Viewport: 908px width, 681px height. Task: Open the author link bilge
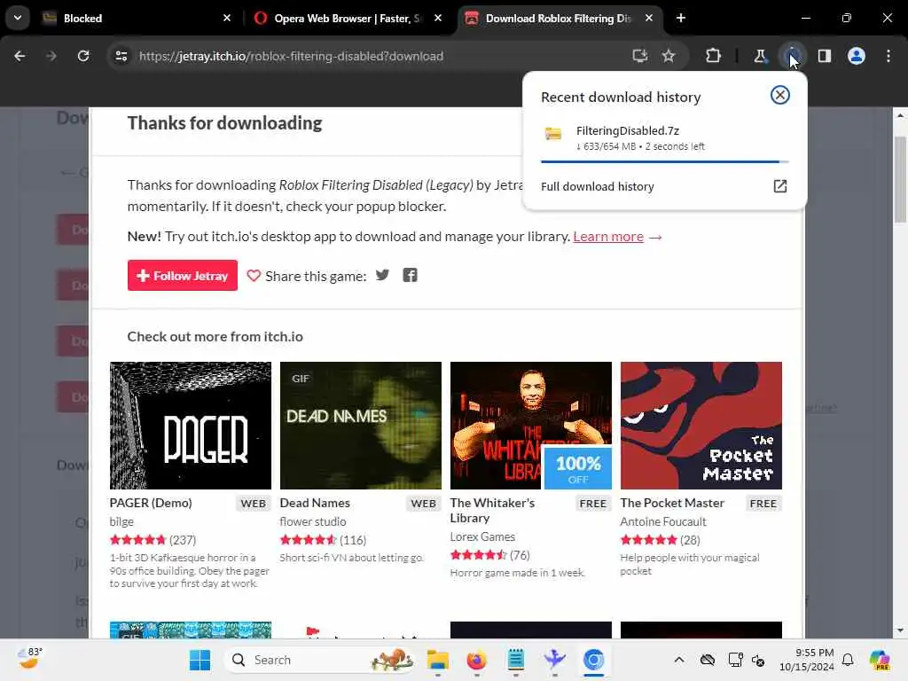(121, 521)
